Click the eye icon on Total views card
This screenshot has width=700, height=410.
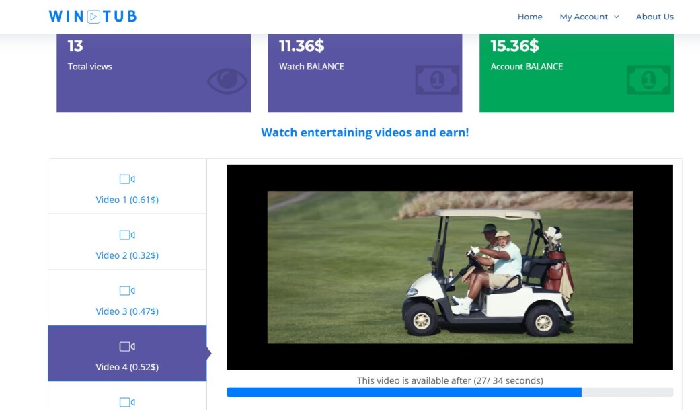[x=227, y=81]
